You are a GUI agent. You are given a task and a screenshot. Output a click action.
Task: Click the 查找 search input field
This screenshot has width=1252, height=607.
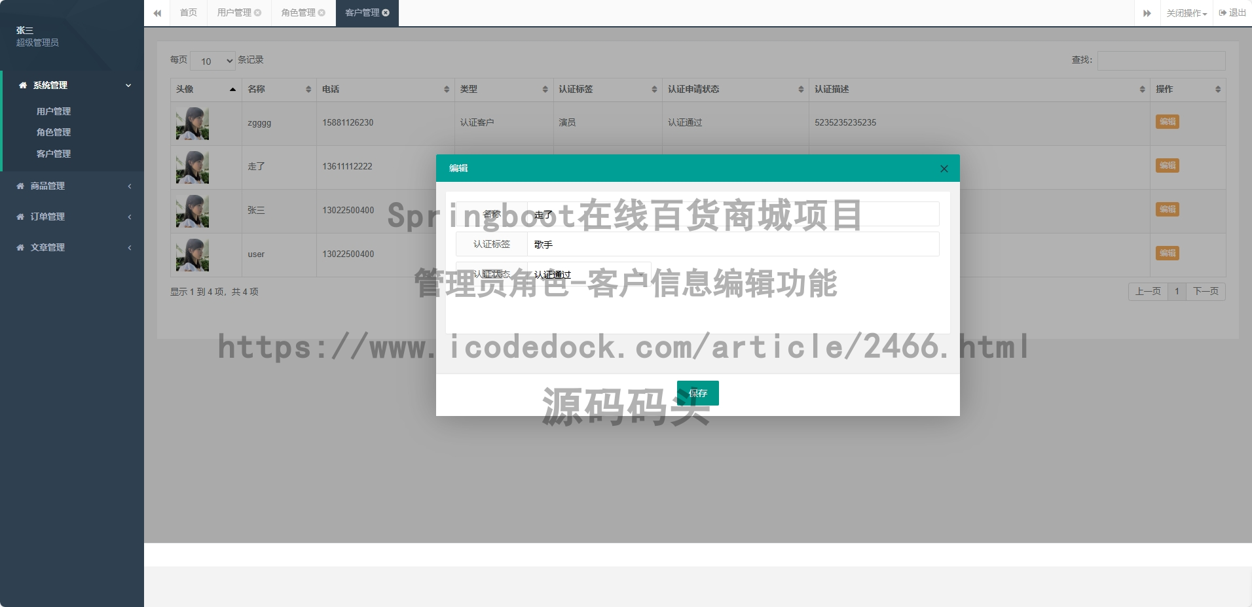click(x=1161, y=61)
